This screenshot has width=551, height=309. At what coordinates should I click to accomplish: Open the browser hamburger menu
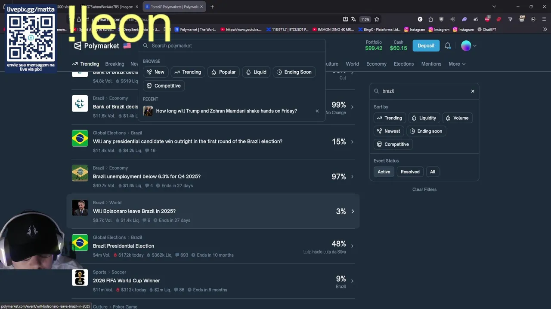545,19
